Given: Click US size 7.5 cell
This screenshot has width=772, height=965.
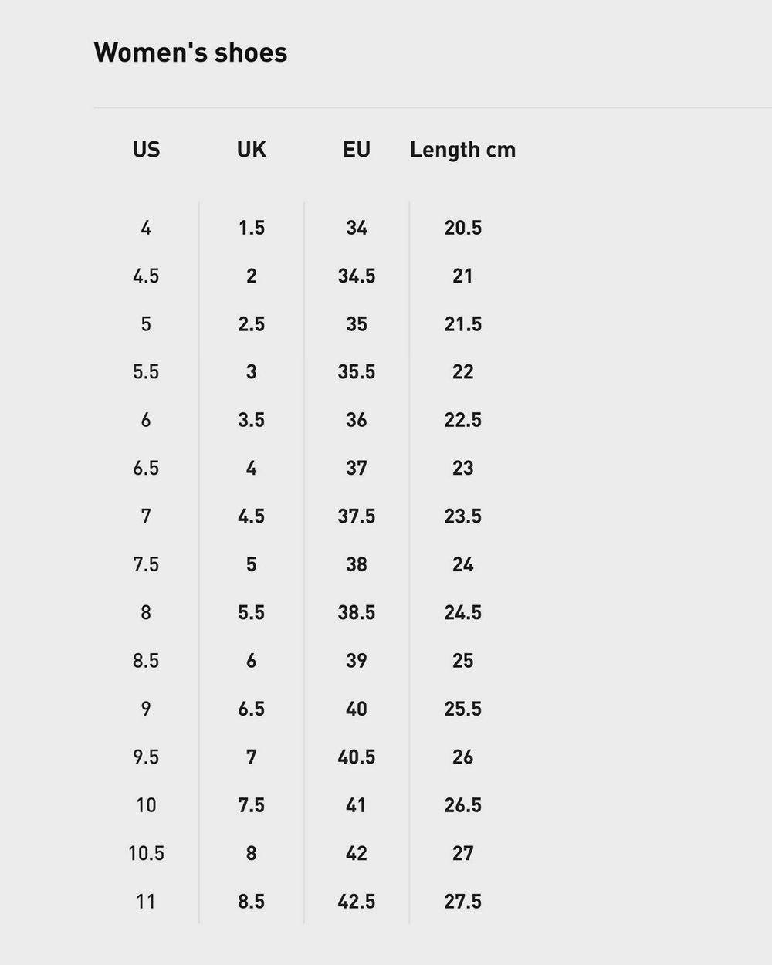Looking at the screenshot, I should tap(146, 564).
